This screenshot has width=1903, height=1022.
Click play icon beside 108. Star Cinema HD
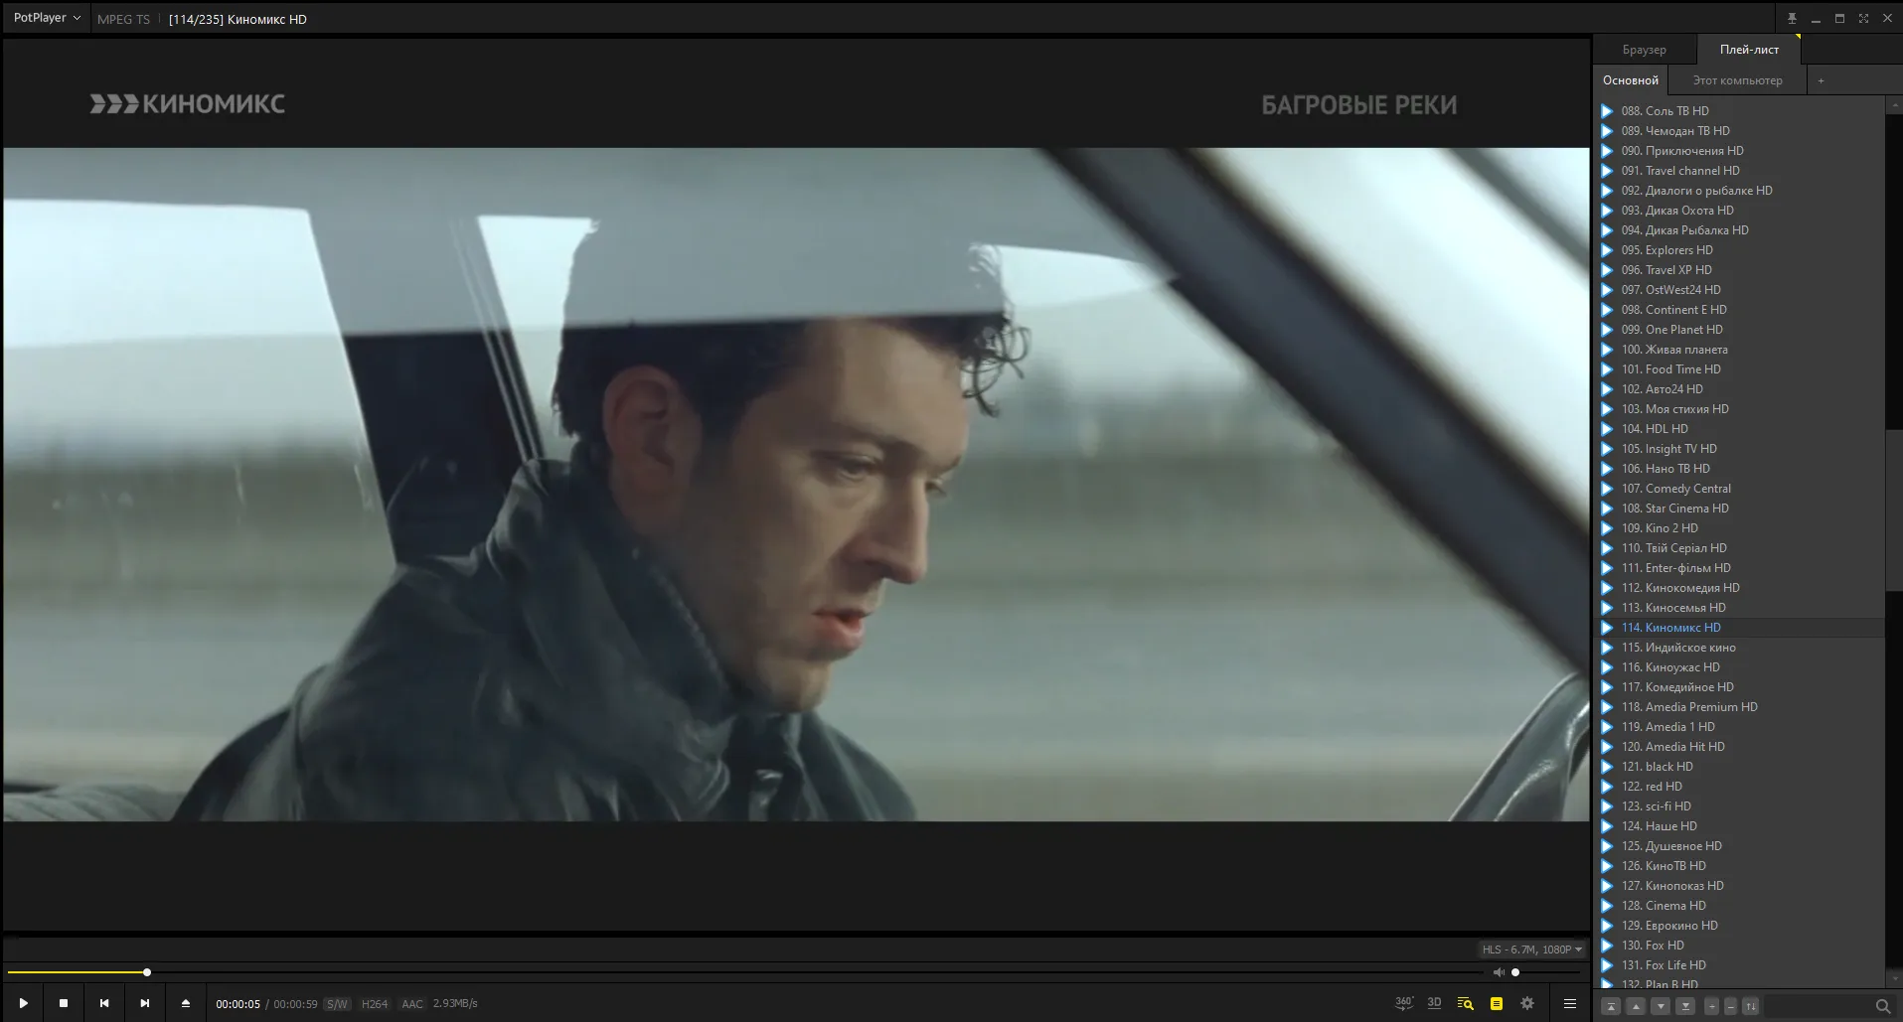(1607, 509)
